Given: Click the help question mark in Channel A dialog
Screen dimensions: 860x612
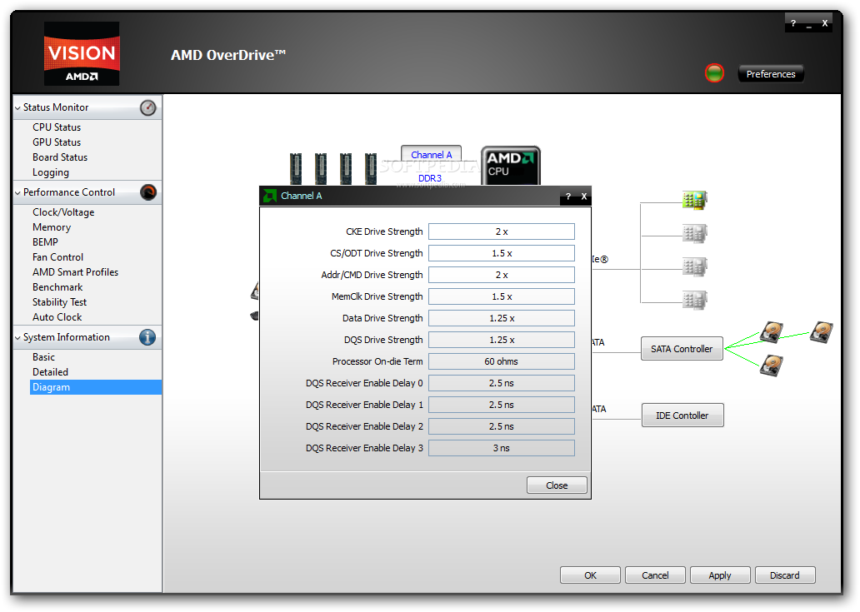Looking at the screenshot, I should coord(568,197).
